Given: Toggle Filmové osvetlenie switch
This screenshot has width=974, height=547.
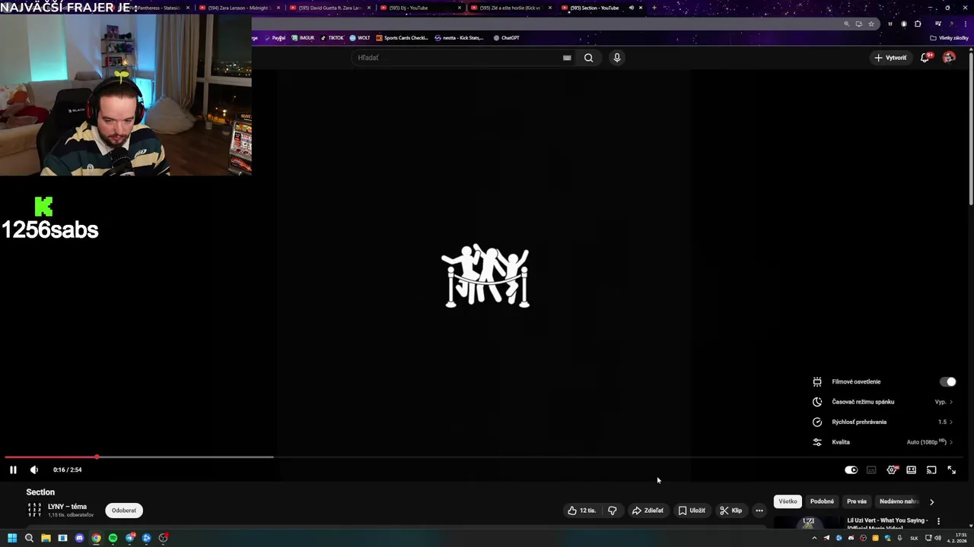Looking at the screenshot, I should [947, 382].
